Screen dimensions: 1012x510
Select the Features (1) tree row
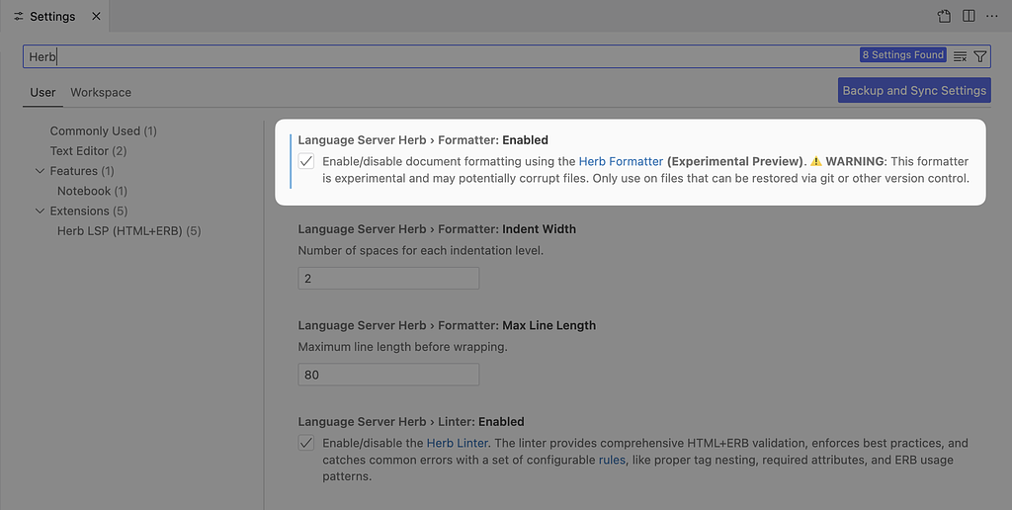pos(82,171)
